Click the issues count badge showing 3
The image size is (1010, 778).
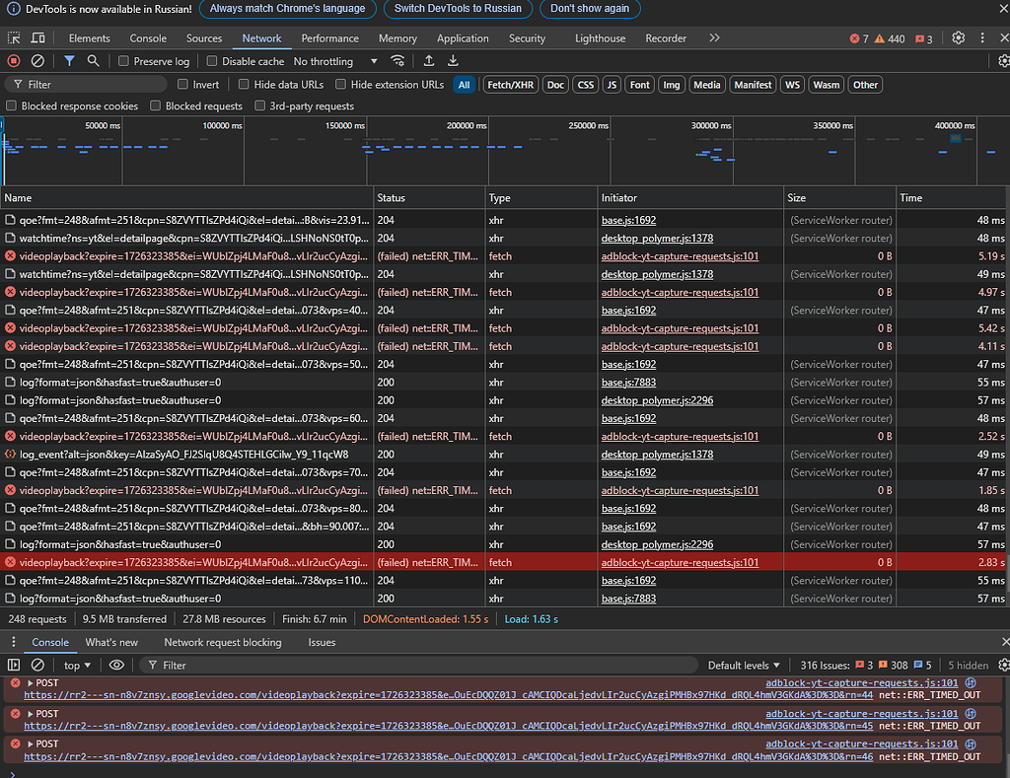coord(924,38)
